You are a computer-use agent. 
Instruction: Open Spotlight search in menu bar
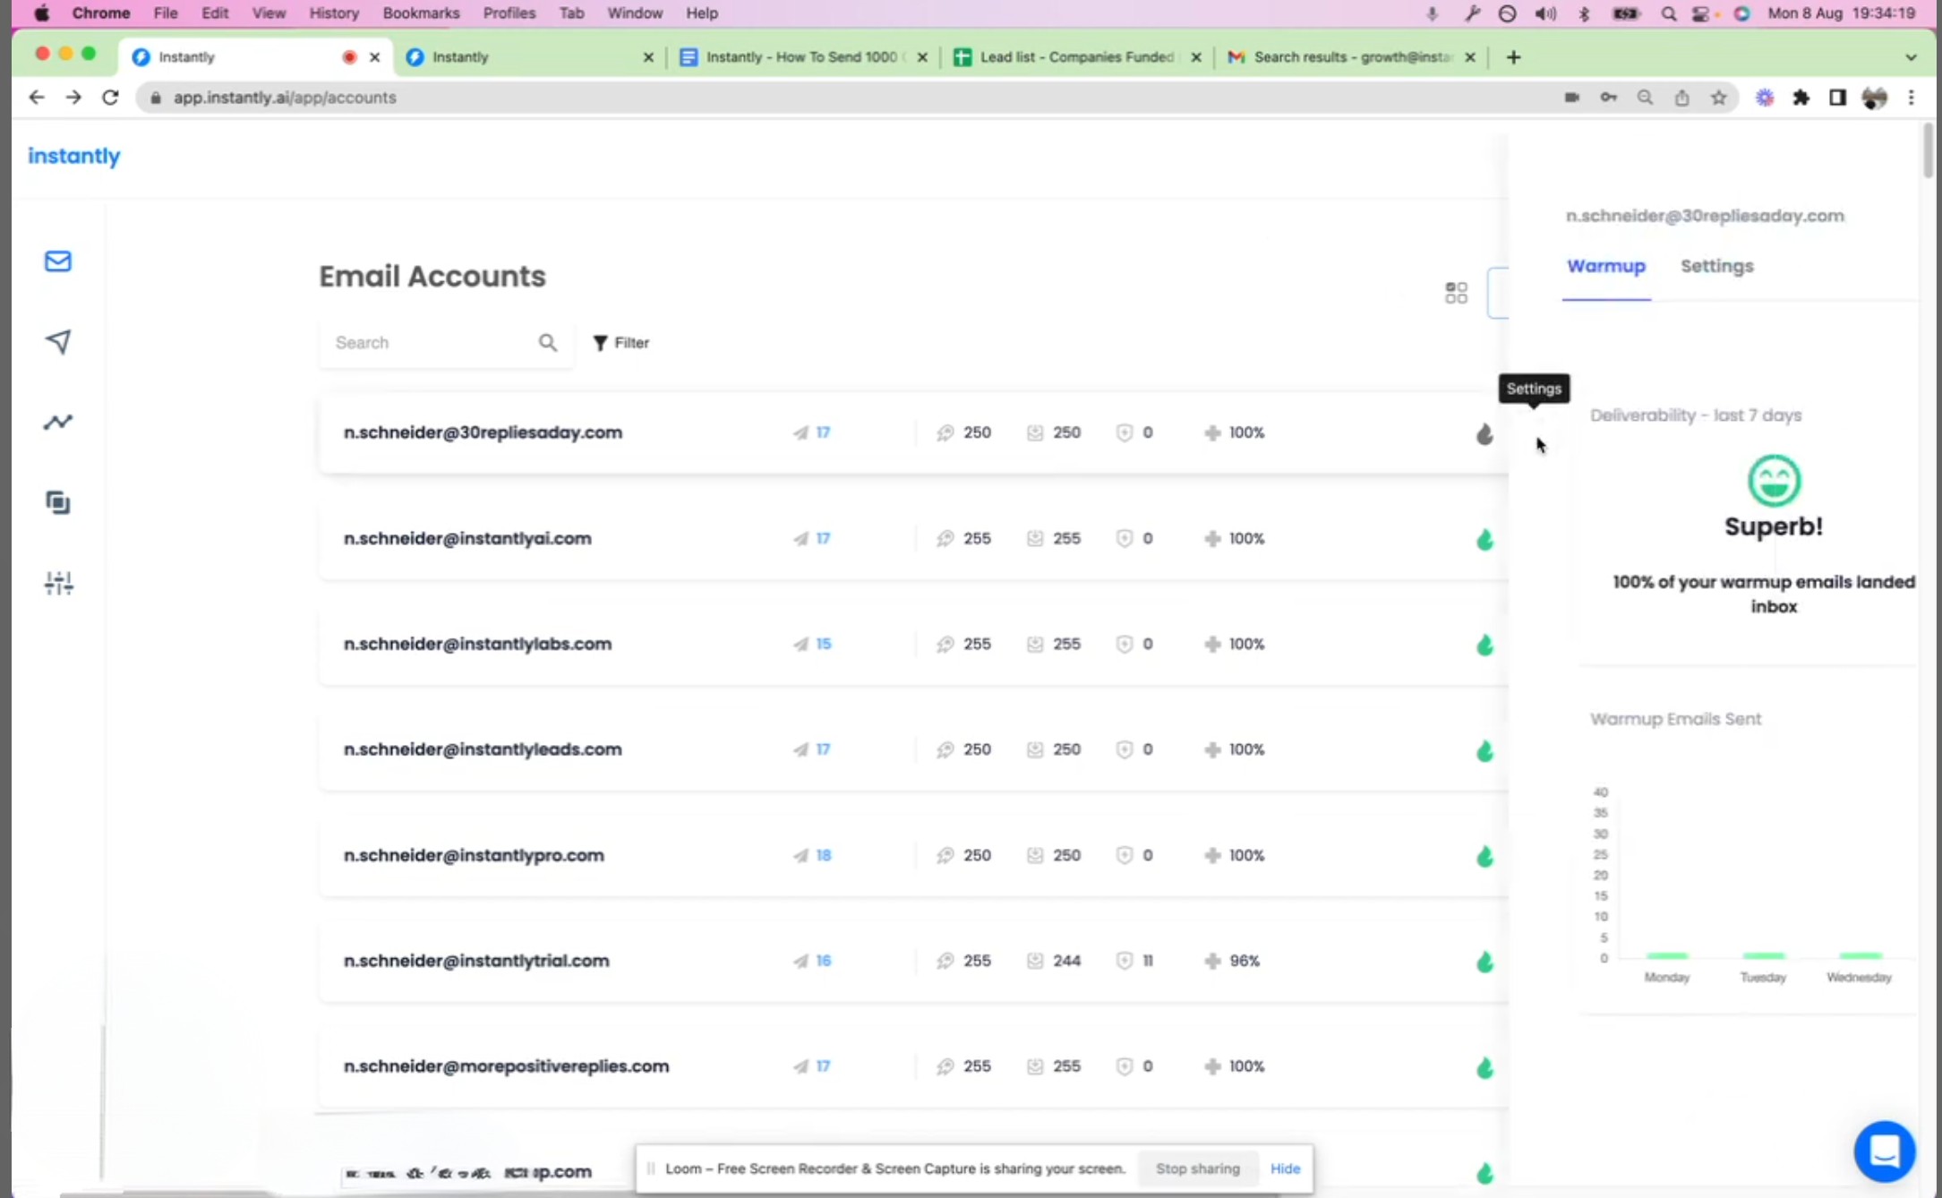click(x=1668, y=13)
